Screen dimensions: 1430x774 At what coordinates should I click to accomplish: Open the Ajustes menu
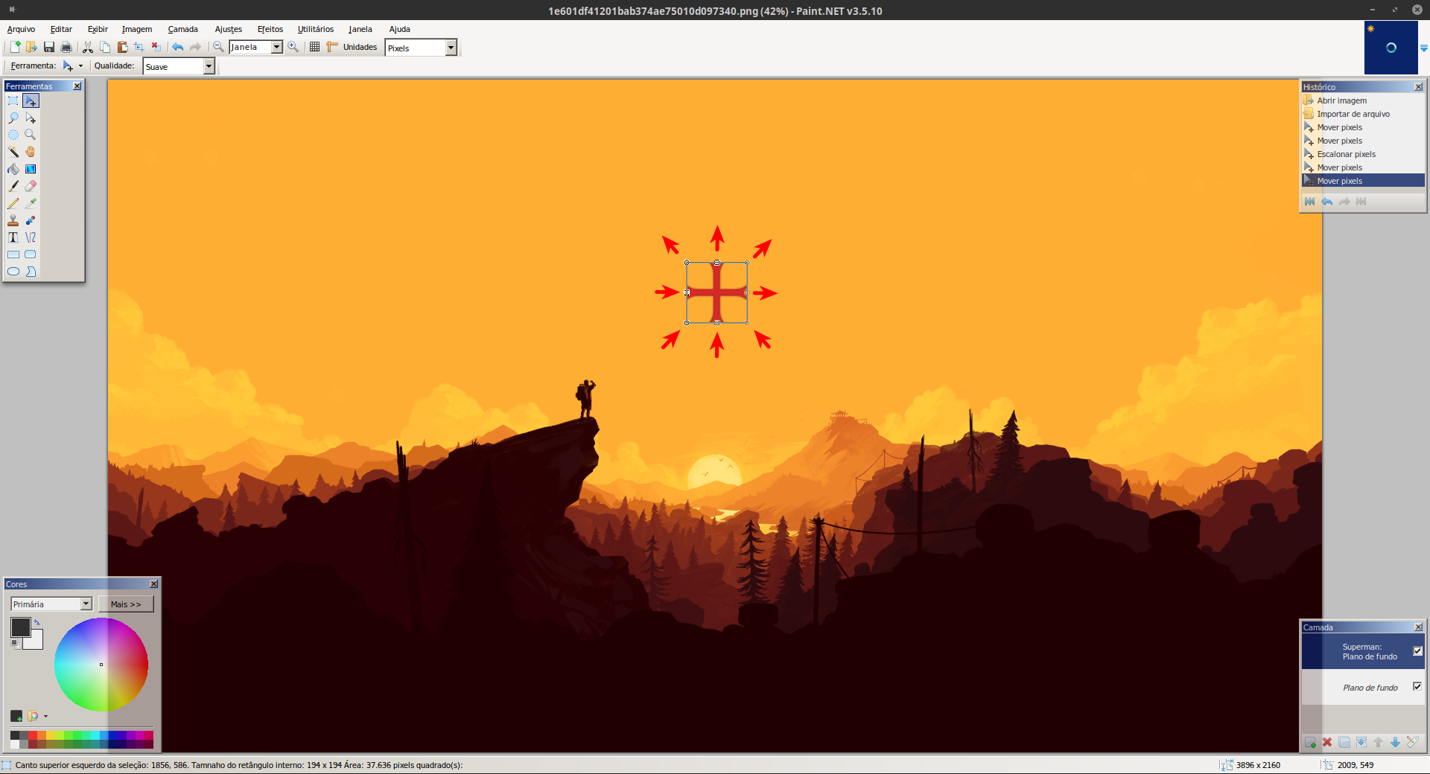(x=228, y=29)
